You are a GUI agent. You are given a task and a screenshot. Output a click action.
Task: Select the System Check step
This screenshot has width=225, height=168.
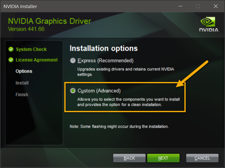(31, 49)
